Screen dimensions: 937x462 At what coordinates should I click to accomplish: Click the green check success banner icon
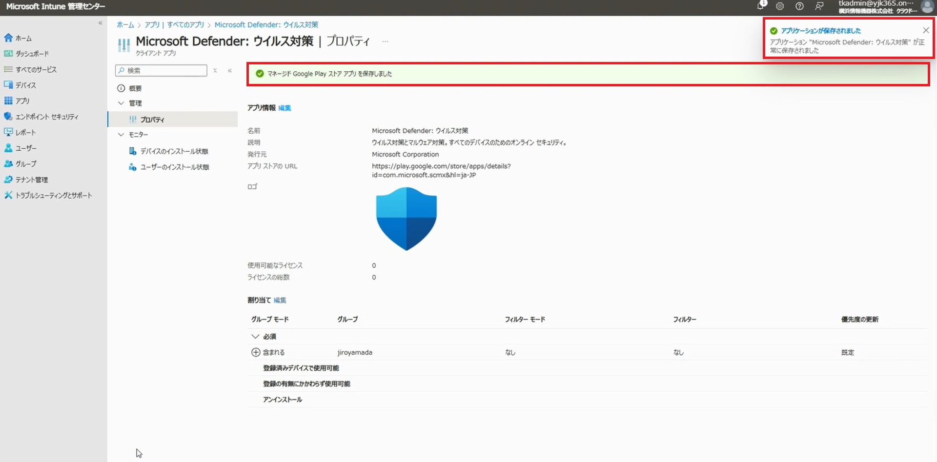260,74
